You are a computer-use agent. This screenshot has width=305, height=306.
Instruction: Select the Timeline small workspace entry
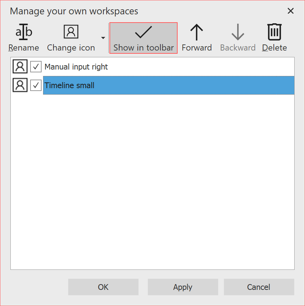(69, 85)
